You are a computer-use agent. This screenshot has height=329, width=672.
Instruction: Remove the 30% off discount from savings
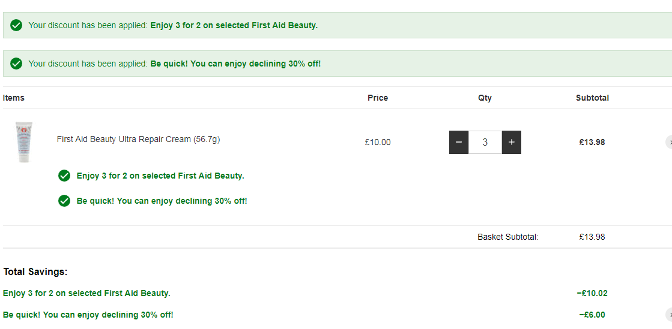669,315
